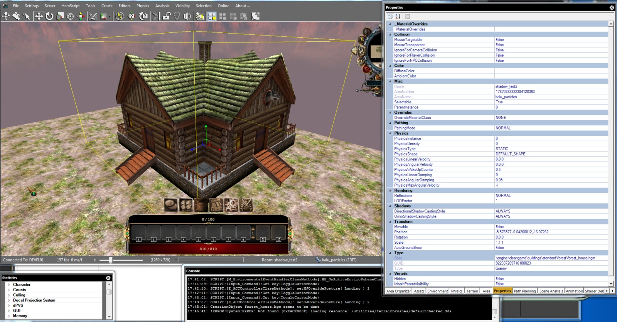Image resolution: width=617 pixels, height=322 pixels.
Task: Adjust the status bar speed slider handle
Action: coord(111,260)
